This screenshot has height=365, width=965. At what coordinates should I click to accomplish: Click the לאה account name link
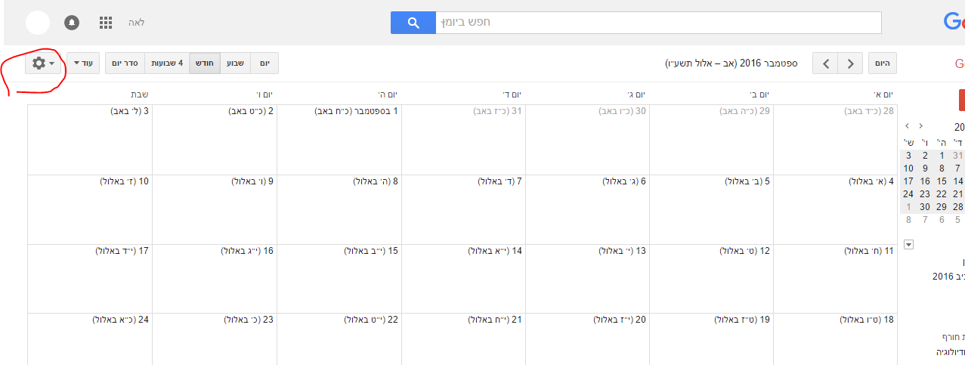tap(136, 23)
